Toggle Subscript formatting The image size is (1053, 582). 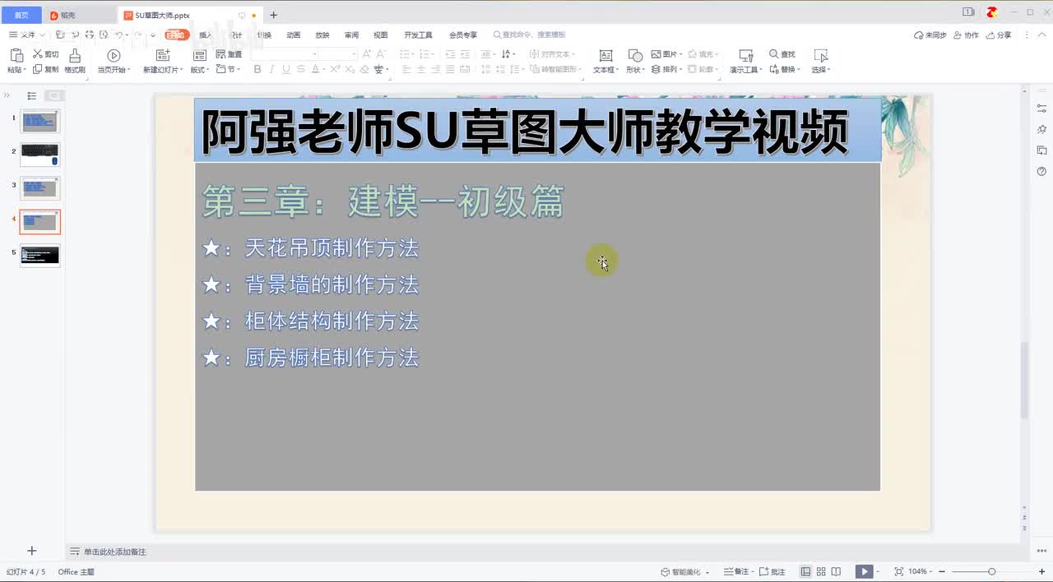(x=348, y=70)
